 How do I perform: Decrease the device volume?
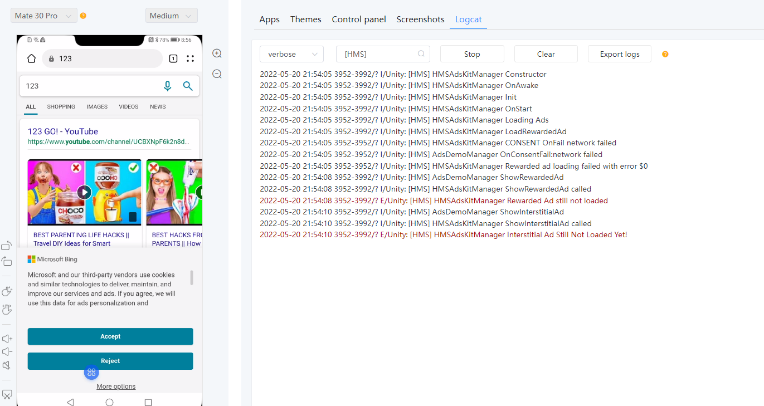(7, 351)
